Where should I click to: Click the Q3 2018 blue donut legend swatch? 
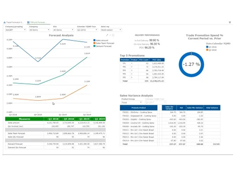(x=207, y=47)
